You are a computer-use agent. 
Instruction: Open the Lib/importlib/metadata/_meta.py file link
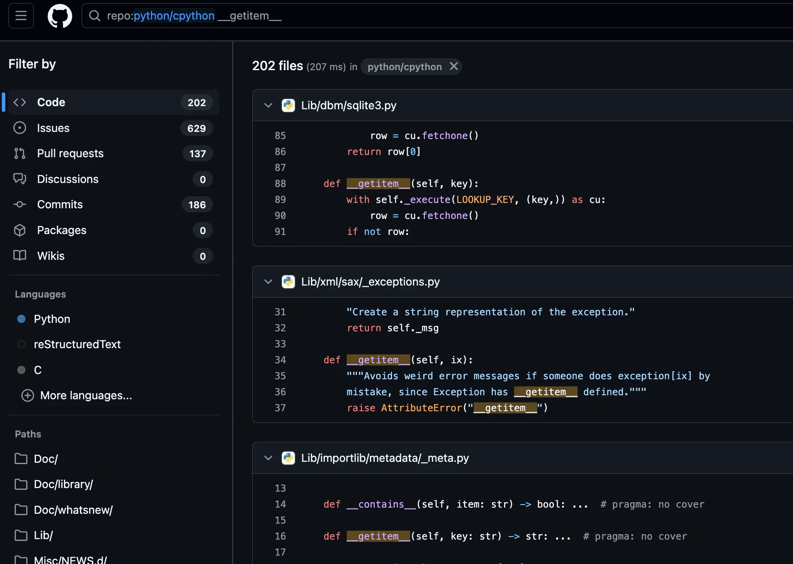click(x=385, y=458)
